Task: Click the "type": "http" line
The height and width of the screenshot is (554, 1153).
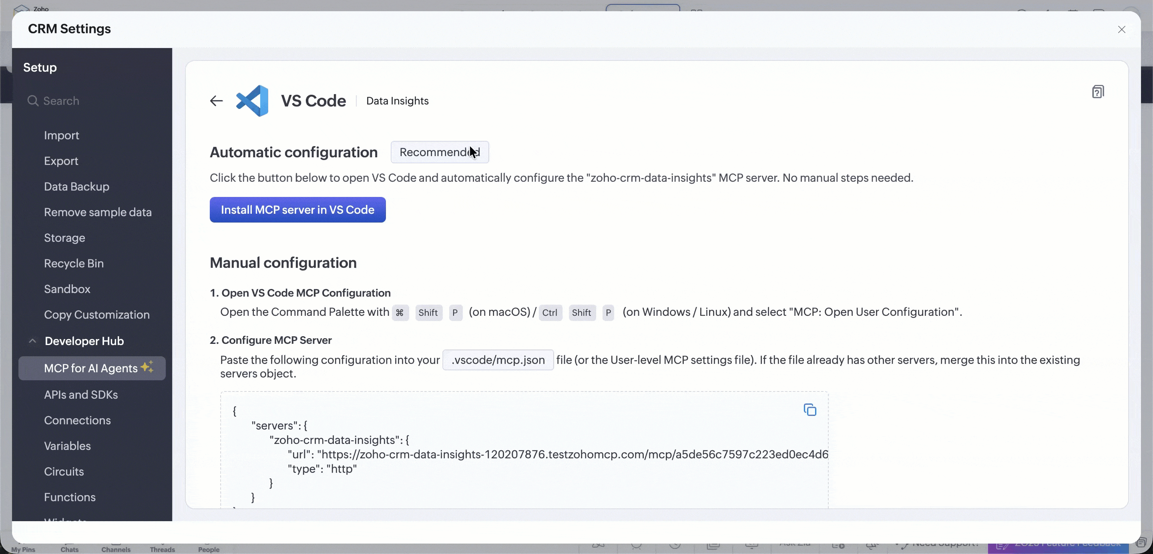Action: point(322,469)
